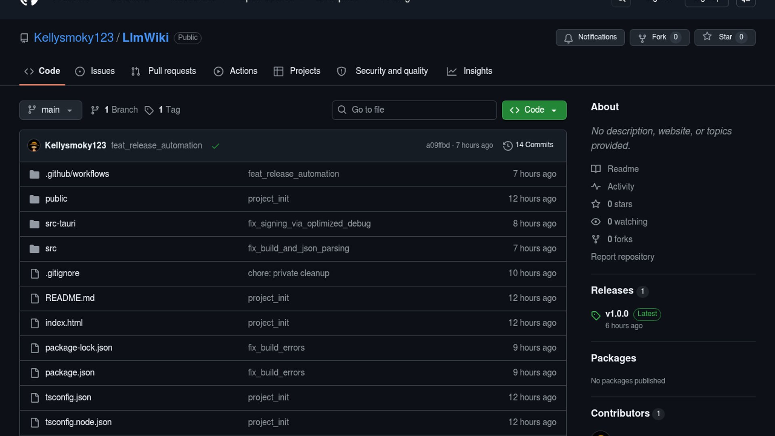
Task: Click the green commit status checkmark
Action: tap(216, 146)
